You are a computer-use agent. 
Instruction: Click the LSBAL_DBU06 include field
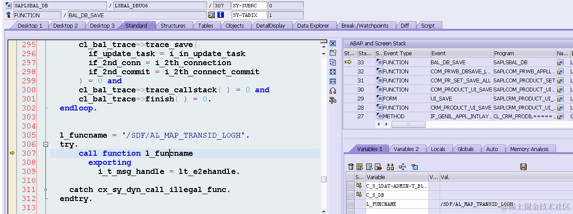tap(160, 6)
